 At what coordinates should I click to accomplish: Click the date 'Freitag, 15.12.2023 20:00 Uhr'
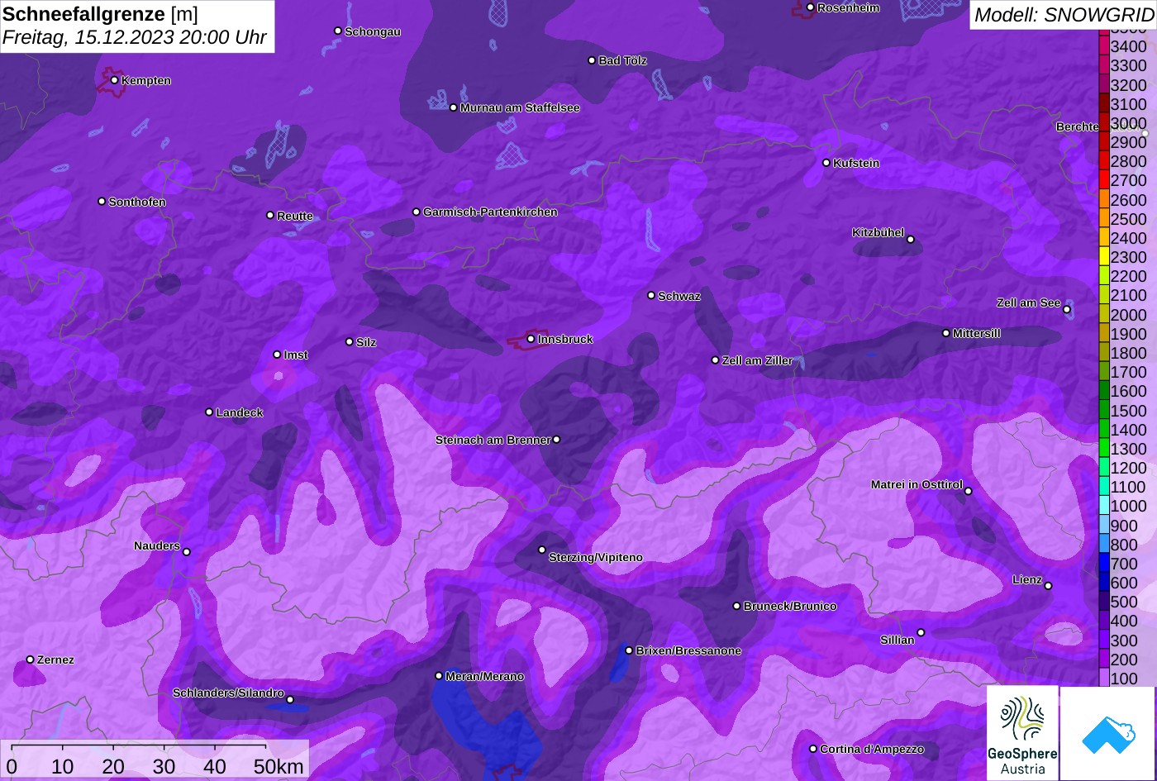coord(135,38)
